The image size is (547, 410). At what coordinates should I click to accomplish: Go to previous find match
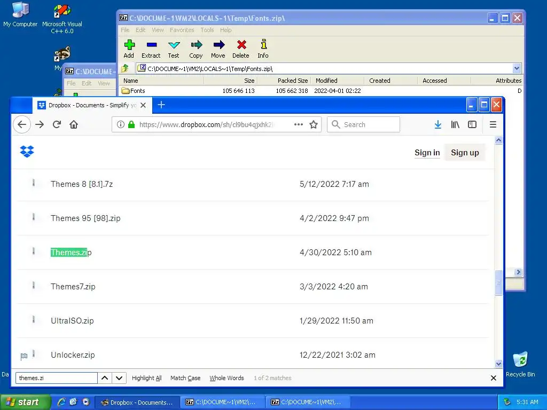pyautogui.click(x=105, y=378)
